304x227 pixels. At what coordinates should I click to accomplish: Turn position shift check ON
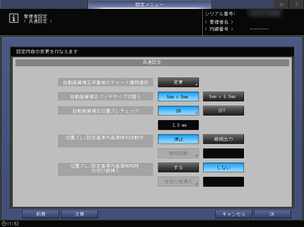tap(178, 111)
